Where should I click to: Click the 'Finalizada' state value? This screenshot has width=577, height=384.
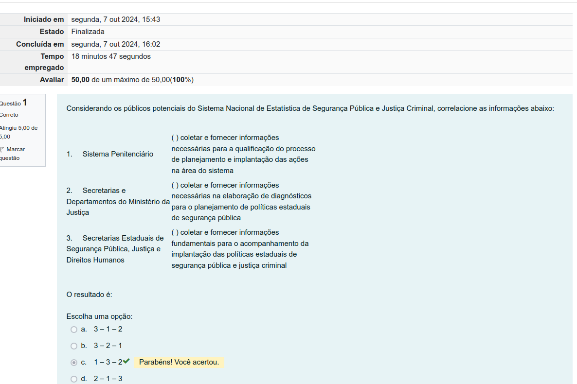[x=88, y=32]
